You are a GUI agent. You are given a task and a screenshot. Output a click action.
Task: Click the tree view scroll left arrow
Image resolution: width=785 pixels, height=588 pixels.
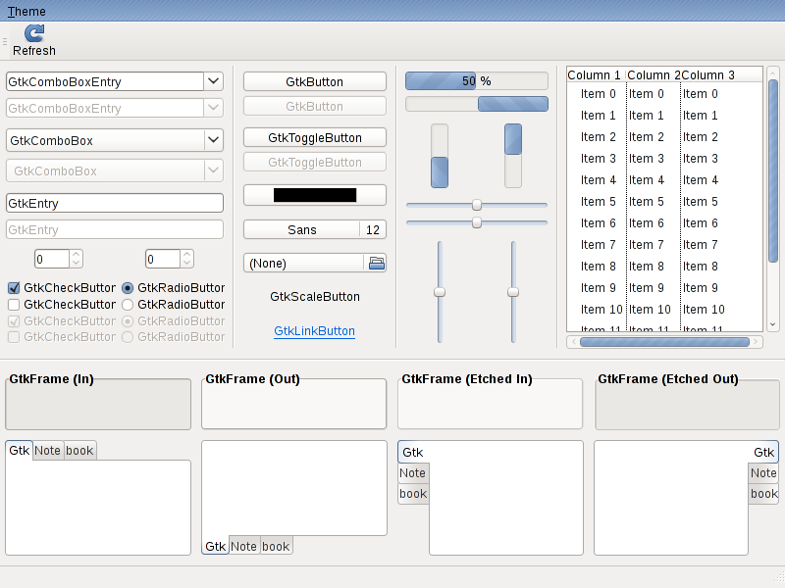573,342
